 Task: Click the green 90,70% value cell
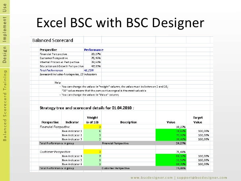171,164
